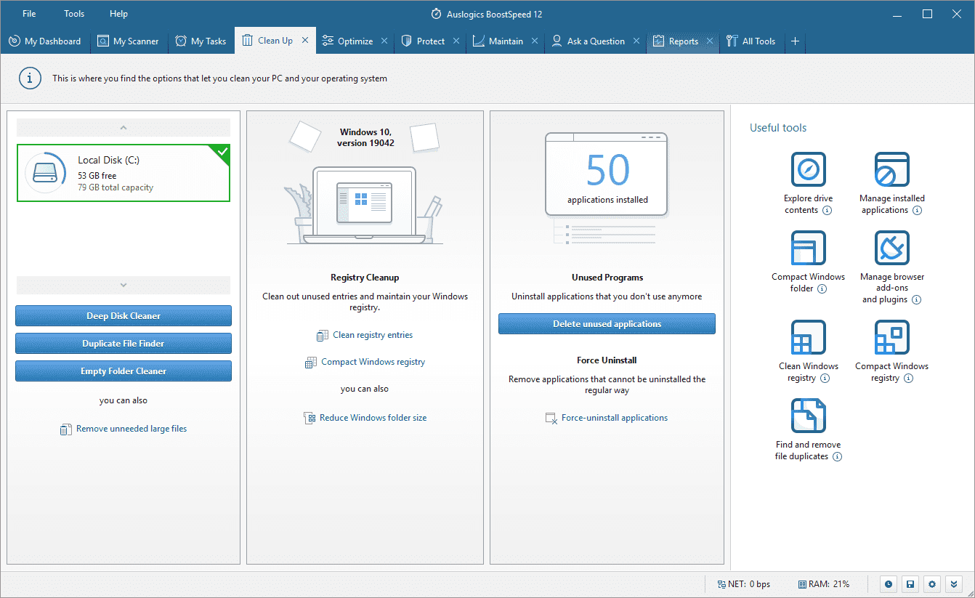Add a new tab with plus icon

click(795, 41)
